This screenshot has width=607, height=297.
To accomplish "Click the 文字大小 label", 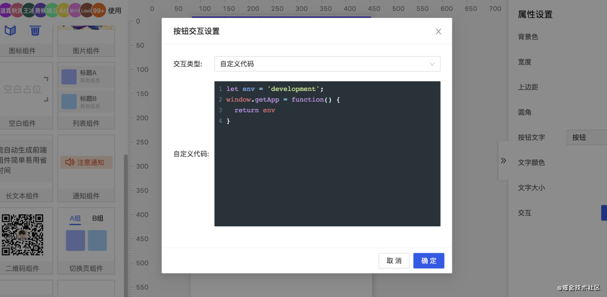I will [x=532, y=188].
